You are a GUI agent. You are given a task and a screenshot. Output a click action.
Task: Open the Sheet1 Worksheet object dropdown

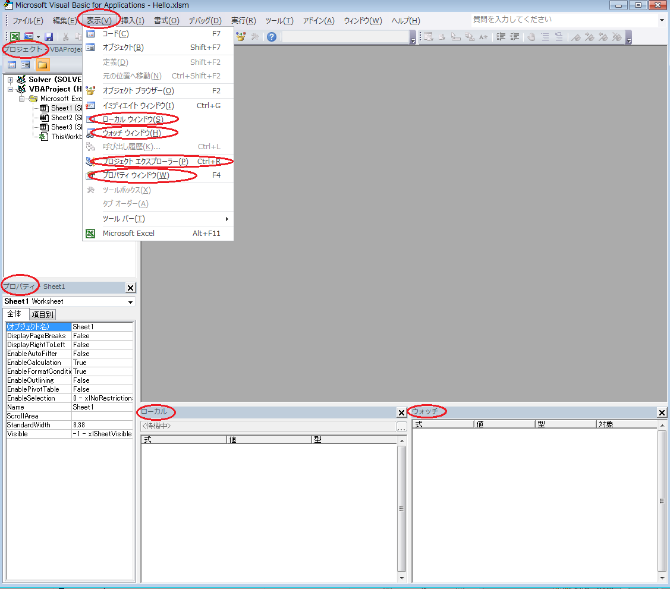130,302
